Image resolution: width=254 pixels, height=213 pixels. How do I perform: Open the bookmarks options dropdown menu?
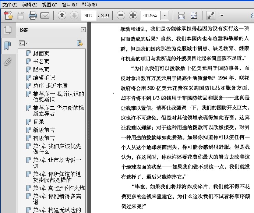(23, 43)
